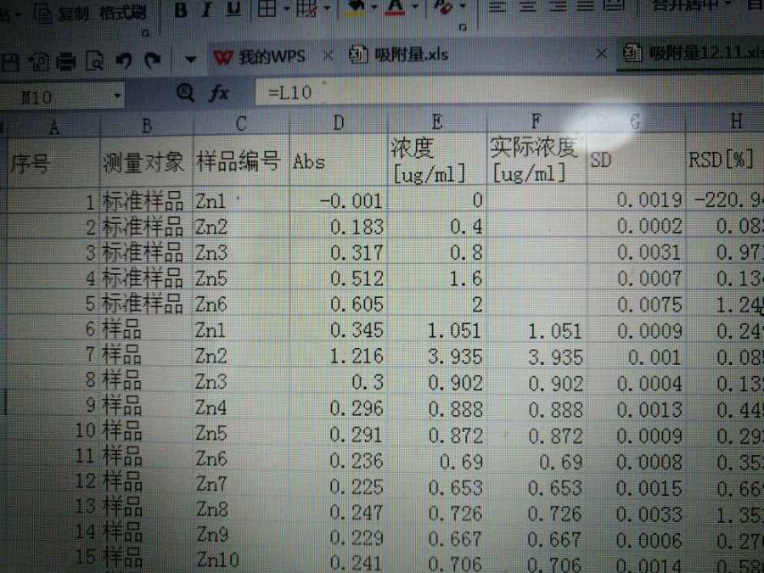Select the Abs header cell
Screen dimensions: 764x573
(x=339, y=160)
